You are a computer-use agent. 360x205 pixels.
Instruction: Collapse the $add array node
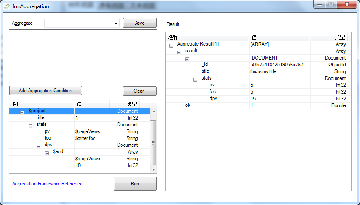click(46, 153)
